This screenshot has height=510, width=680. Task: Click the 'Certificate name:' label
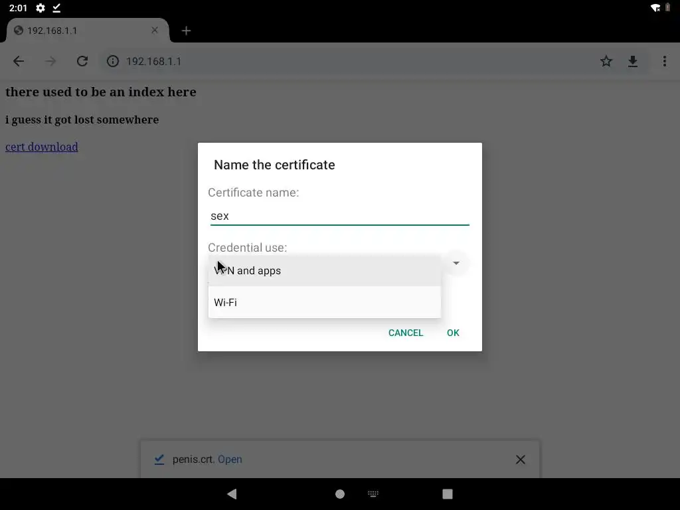253,193
